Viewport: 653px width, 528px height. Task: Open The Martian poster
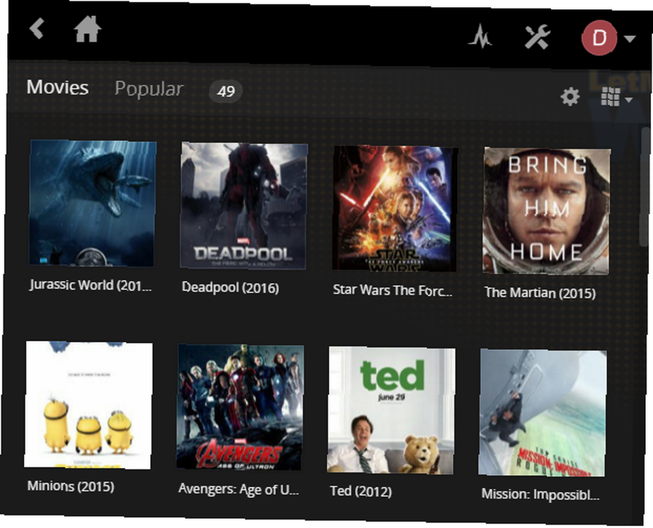(547, 211)
